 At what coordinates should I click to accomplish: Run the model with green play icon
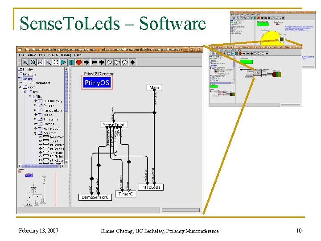[x=63, y=62]
